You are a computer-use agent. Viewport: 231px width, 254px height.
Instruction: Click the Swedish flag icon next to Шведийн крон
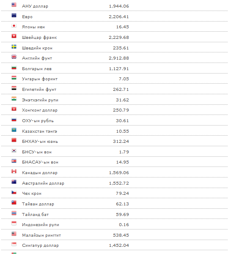click(14, 46)
